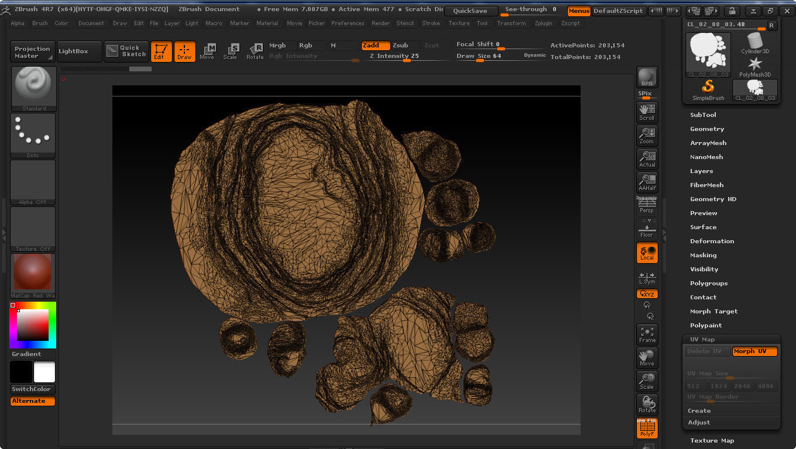Open the MatCap Red Wax material picker
This screenshot has height=449, width=796.
pyautogui.click(x=33, y=276)
